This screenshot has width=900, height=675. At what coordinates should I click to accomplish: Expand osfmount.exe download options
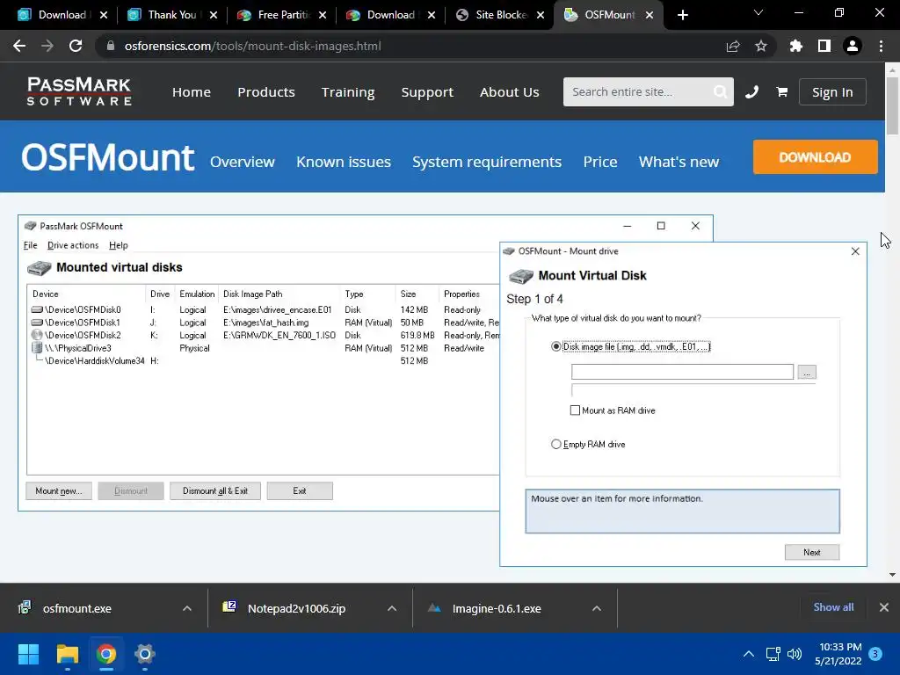pyautogui.click(x=187, y=608)
